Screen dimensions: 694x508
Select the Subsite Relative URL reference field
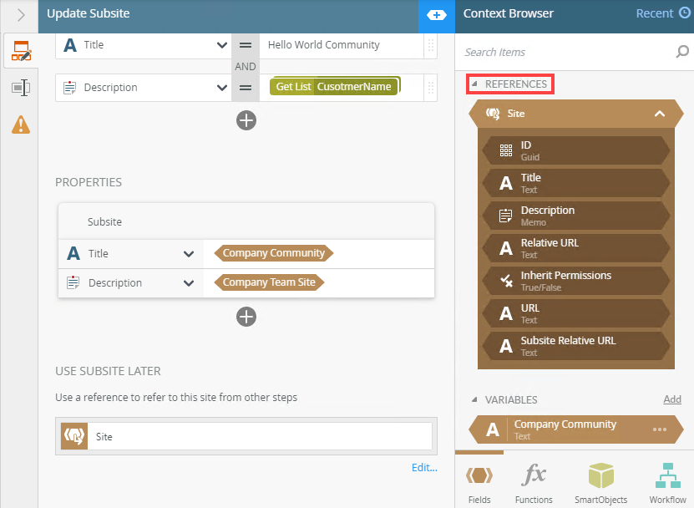tap(575, 346)
